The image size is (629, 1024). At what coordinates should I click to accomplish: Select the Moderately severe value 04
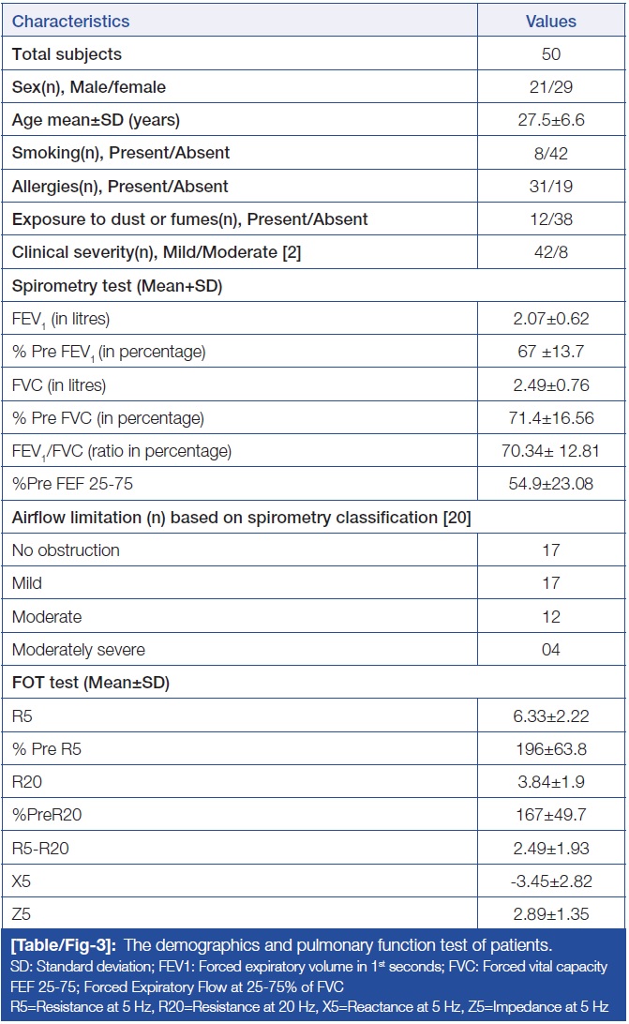pos(551,650)
